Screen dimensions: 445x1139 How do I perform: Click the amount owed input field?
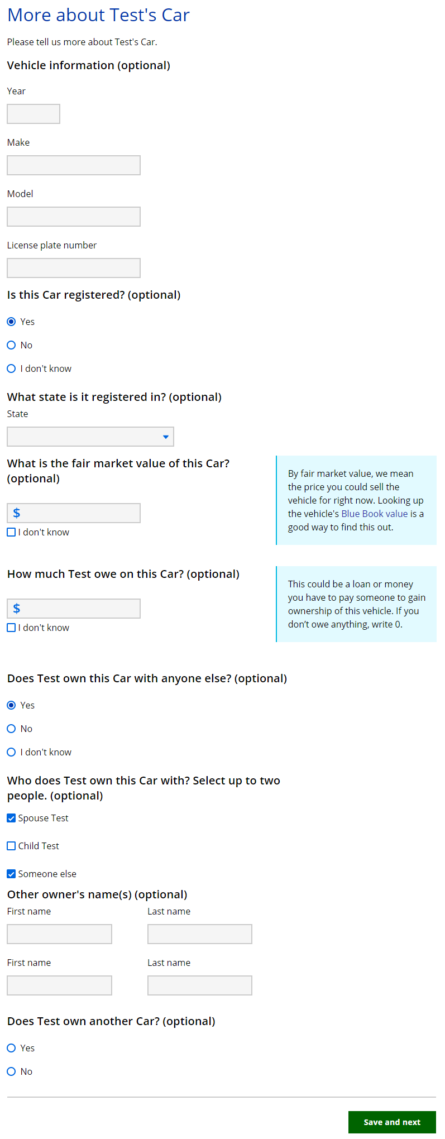click(78, 609)
